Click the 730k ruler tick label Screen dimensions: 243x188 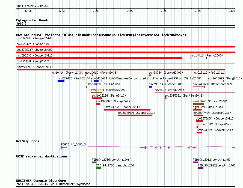pyautogui.click(x=198, y=11)
